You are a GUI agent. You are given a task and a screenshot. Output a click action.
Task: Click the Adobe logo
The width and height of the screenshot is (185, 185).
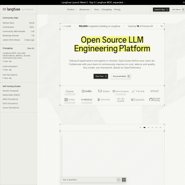pyautogui.click(x=104, y=91)
